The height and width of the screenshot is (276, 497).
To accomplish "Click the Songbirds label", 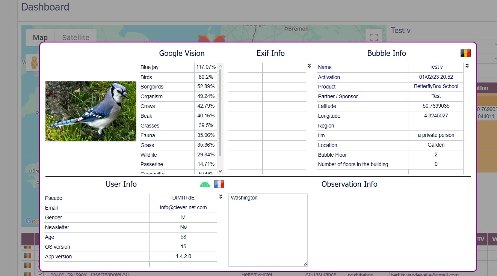I will click(x=152, y=87).
